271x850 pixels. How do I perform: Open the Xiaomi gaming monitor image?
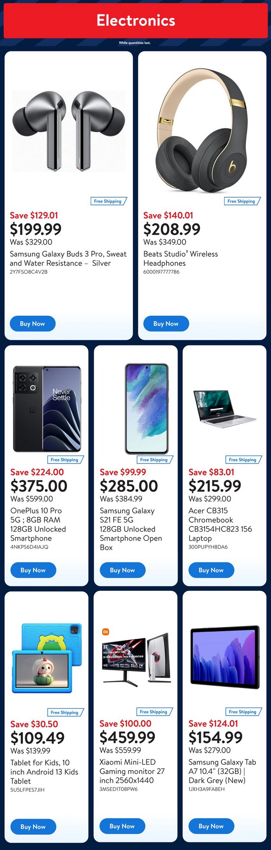pyautogui.click(x=137, y=658)
